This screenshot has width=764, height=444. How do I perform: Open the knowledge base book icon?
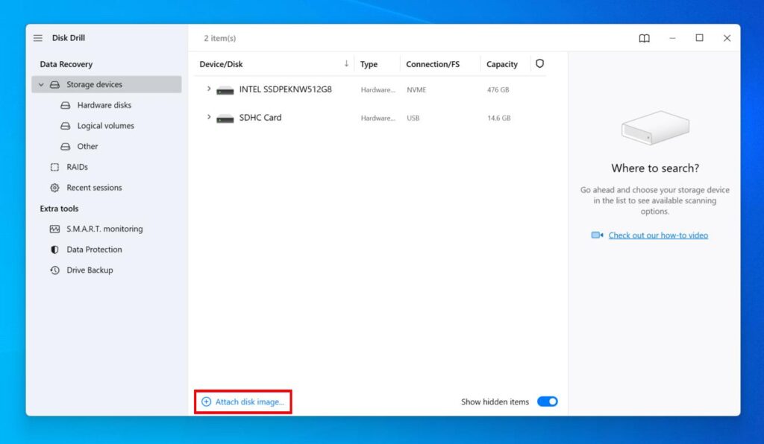[x=643, y=38]
